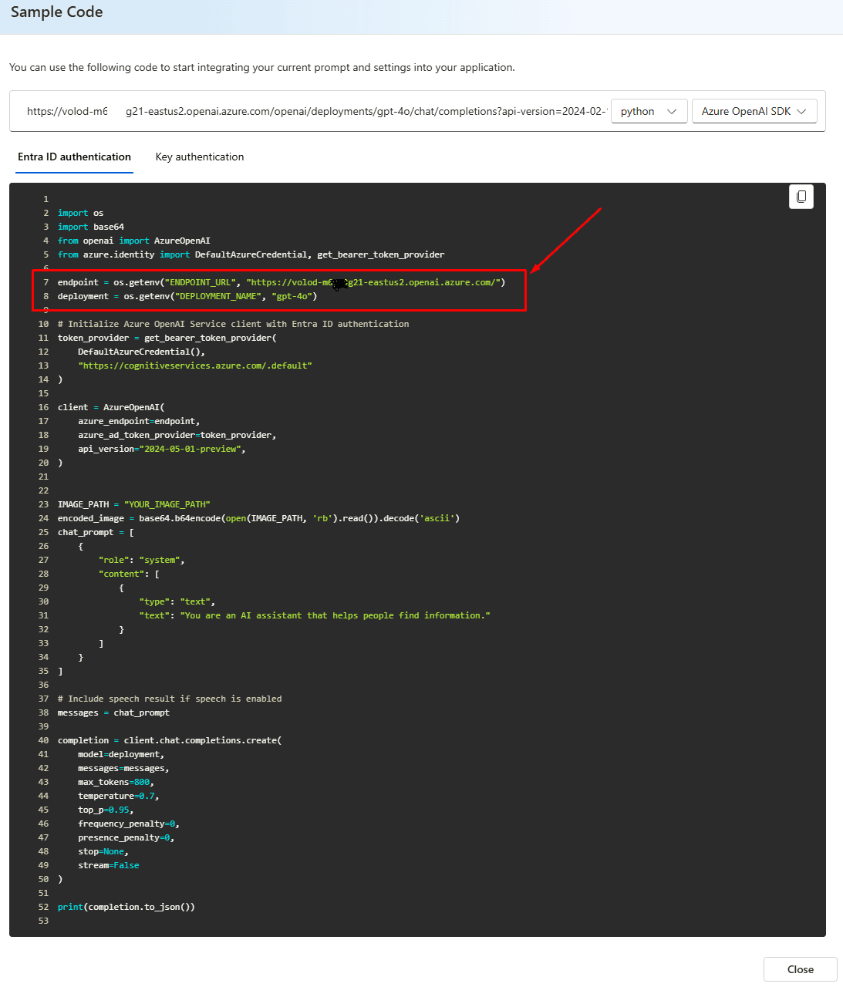This screenshot has height=987, width=843.
Task: Click the "role": "system" line
Action: click(x=142, y=560)
